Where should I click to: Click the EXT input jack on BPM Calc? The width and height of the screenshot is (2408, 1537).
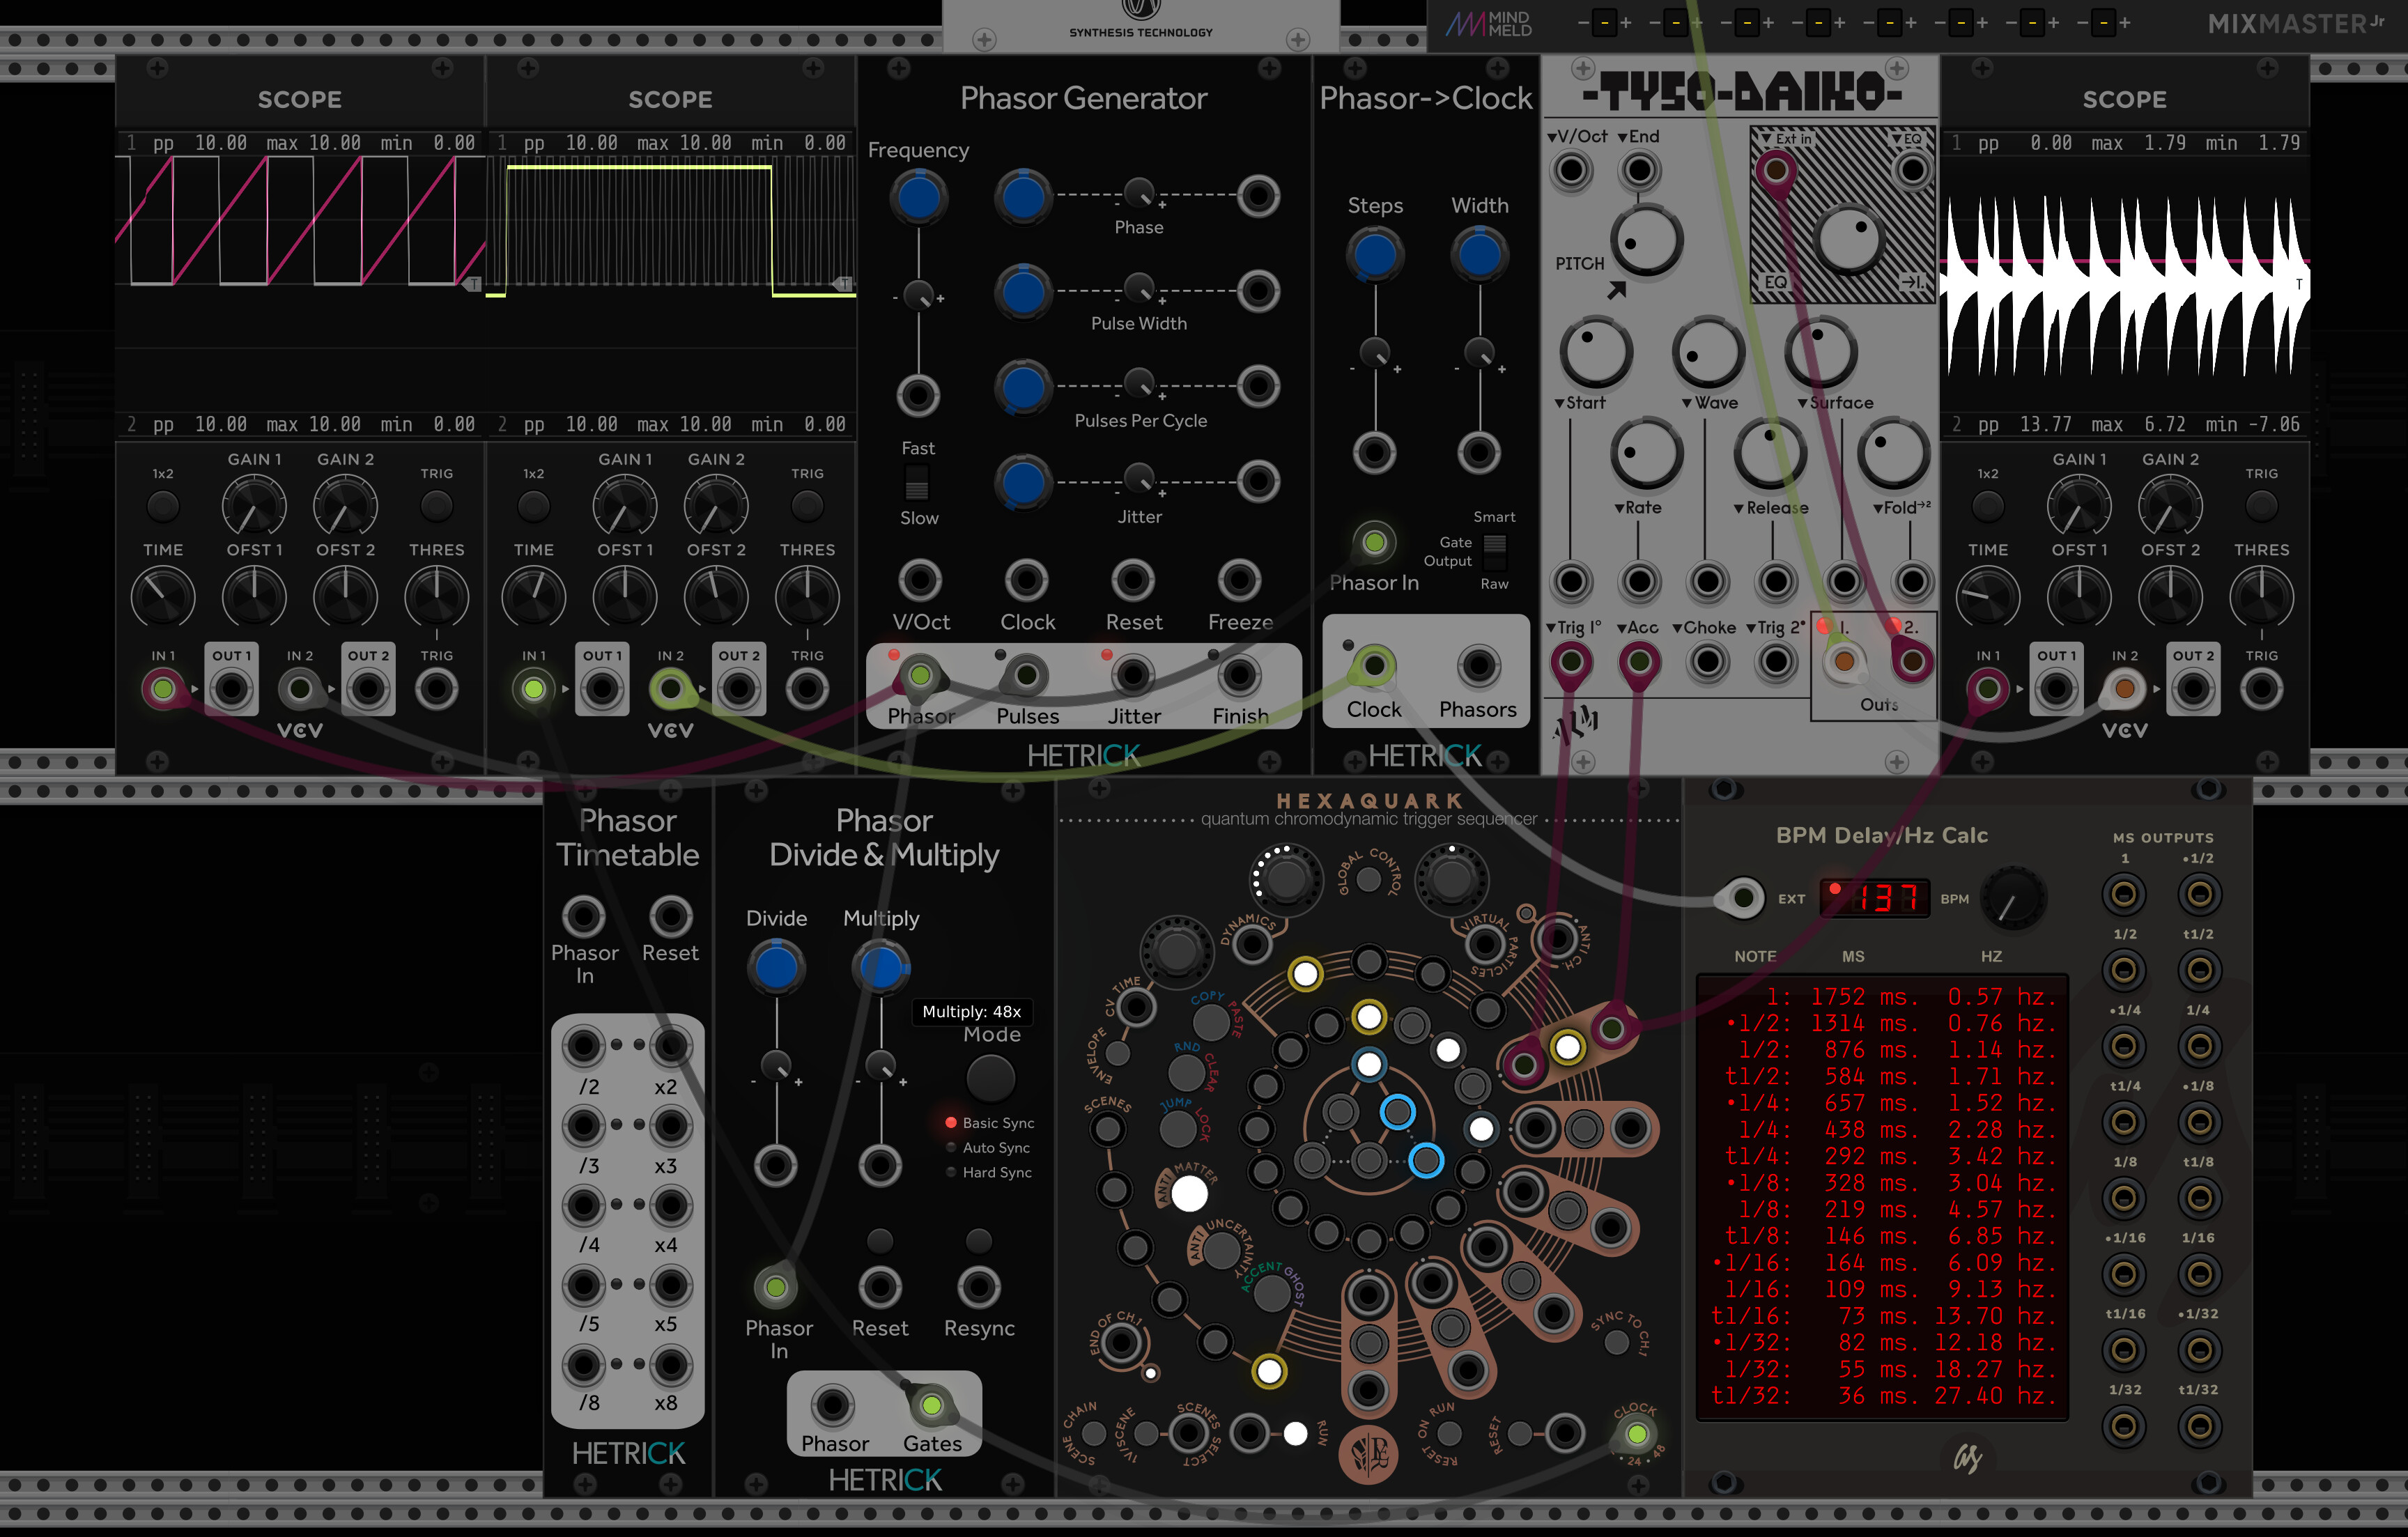click(1743, 898)
